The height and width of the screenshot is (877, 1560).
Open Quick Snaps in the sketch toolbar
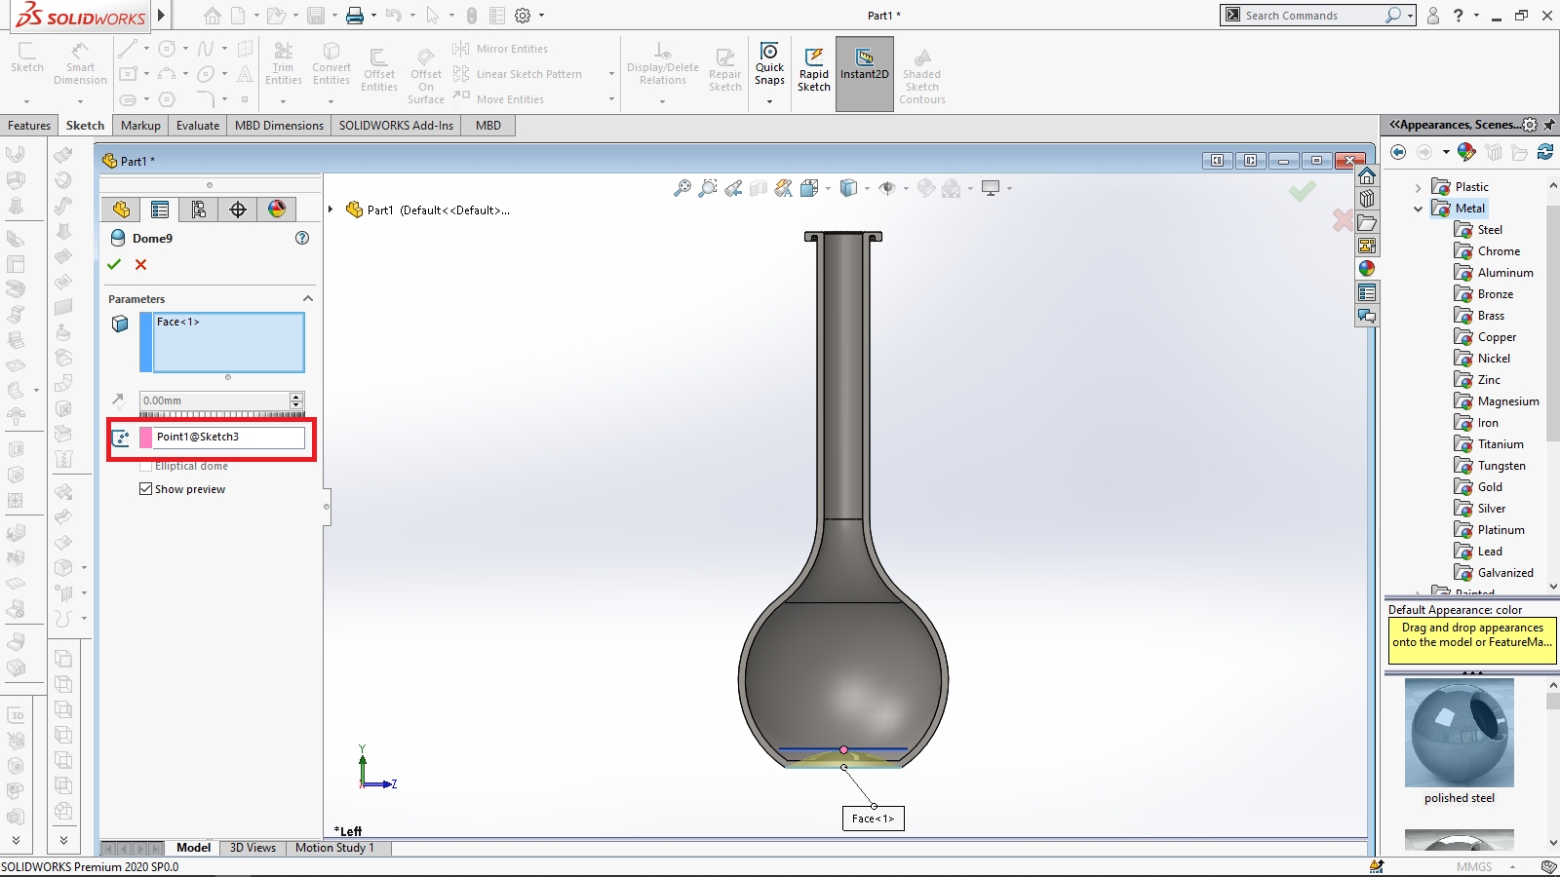pyautogui.click(x=769, y=64)
